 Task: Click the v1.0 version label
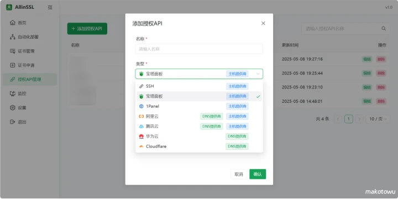(x=389, y=7)
